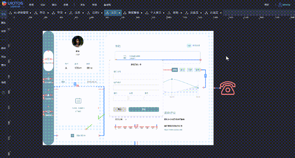Click the person icon in green navigation bar
The width and height of the screenshot is (295, 158).
pyautogui.click(x=48, y=95)
